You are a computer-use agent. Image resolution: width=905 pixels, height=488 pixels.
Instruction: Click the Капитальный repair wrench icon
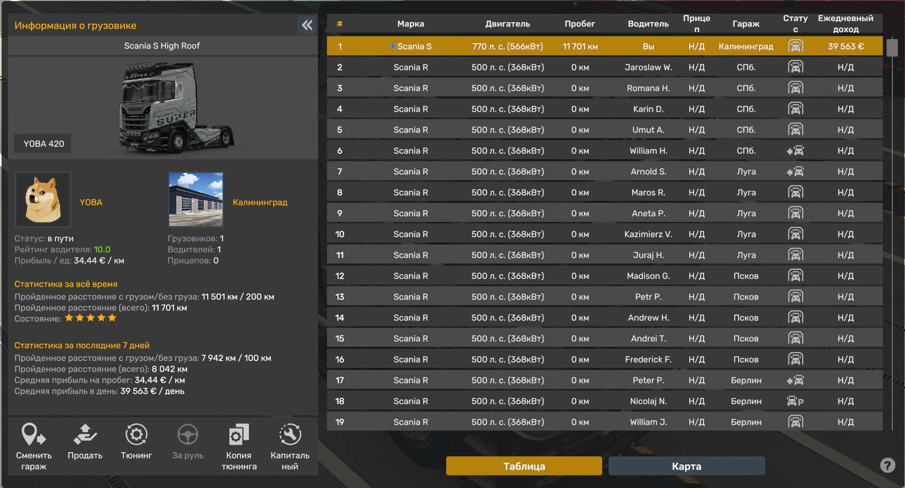coord(290,435)
